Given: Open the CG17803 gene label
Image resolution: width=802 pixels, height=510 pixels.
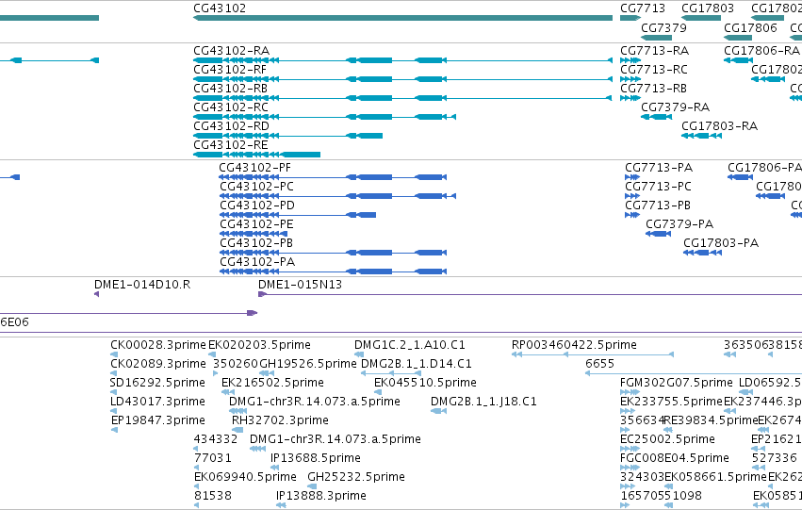Looking at the screenshot, I should tap(708, 8).
